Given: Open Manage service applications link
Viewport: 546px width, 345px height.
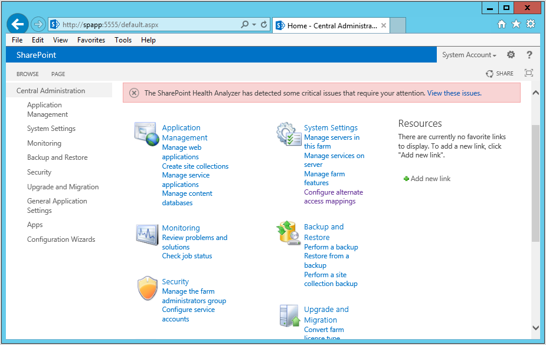Looking at the screenshot, I should (185, 180).
